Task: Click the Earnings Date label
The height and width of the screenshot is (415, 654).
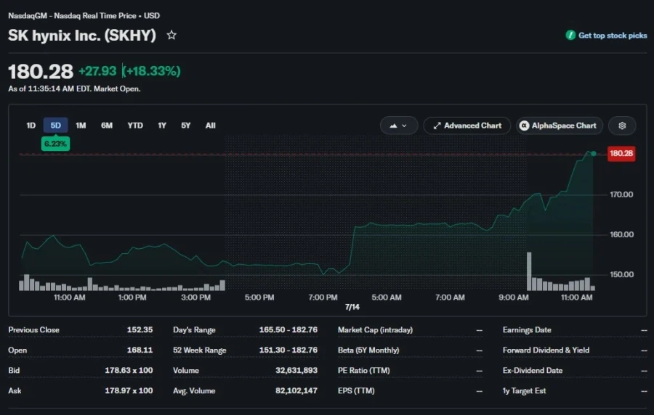Action: 527,329
